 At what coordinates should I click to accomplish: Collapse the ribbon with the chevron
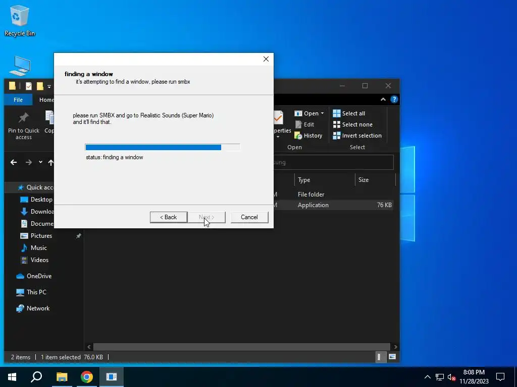383,99
